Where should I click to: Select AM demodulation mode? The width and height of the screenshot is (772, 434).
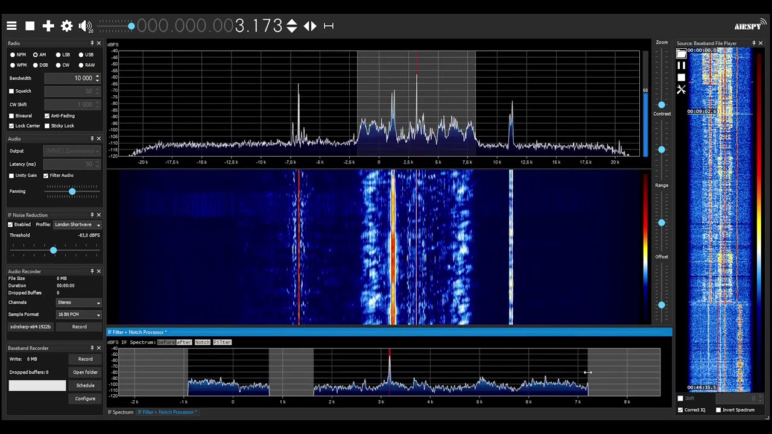[x=39, y=55]
